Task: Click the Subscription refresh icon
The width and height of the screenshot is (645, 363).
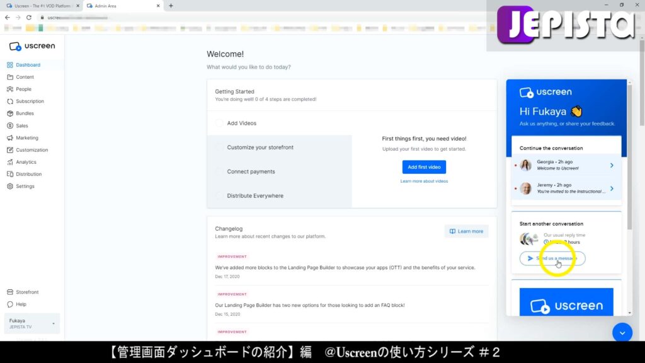Action: point(10,101)
